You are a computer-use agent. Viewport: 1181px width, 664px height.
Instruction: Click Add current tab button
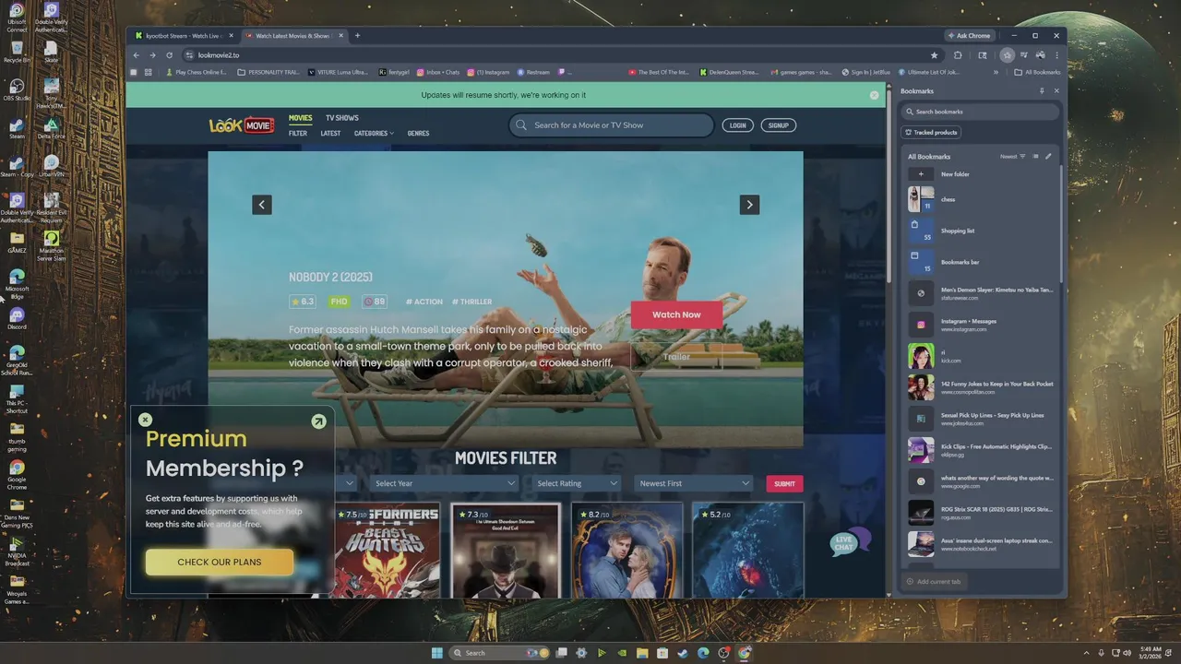(x=934, y=582)
